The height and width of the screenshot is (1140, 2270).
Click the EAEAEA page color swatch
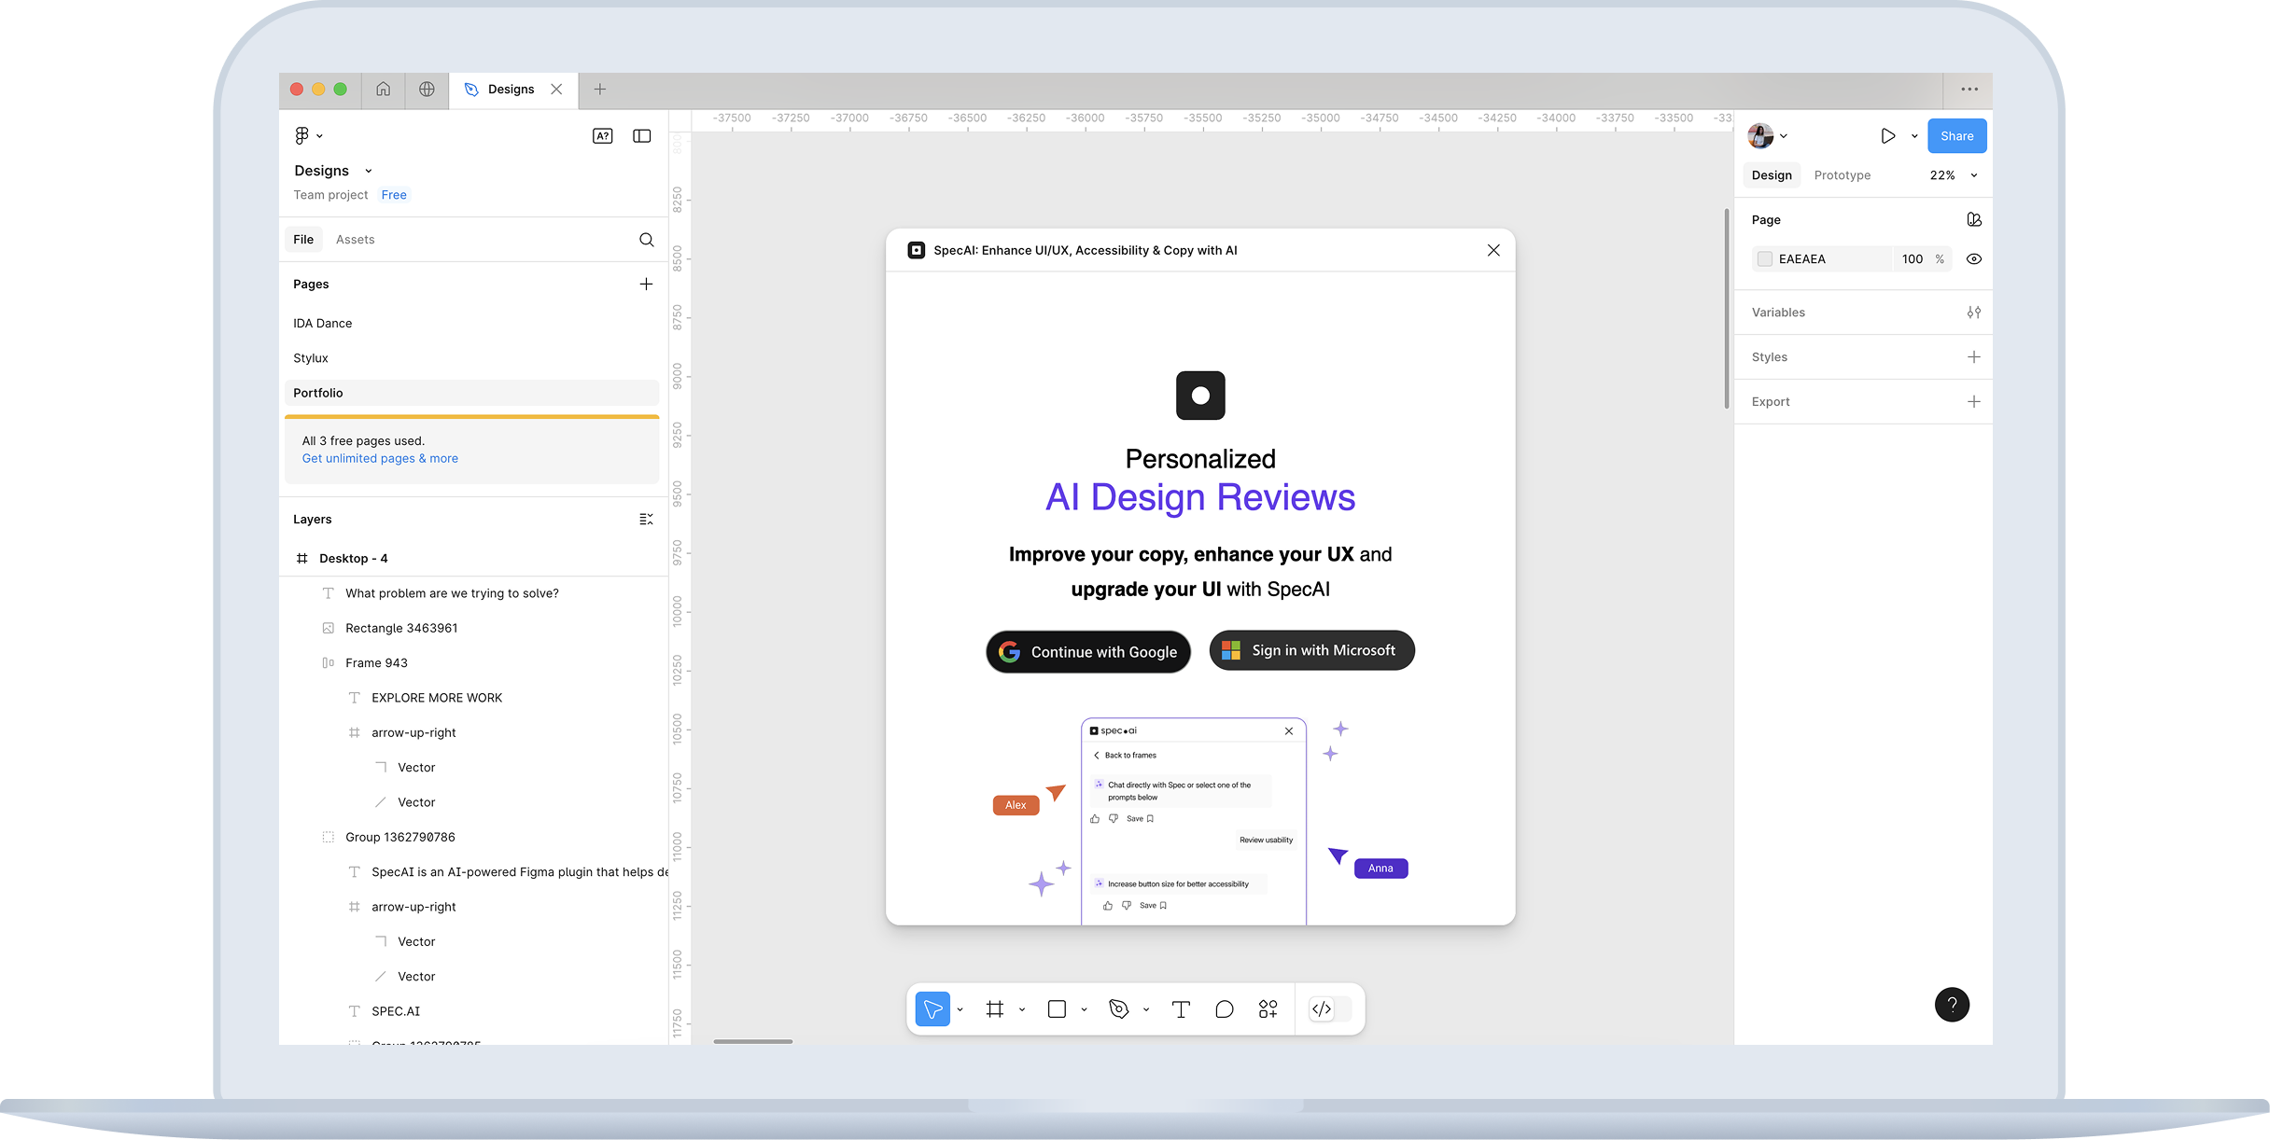pos(1765,259)
